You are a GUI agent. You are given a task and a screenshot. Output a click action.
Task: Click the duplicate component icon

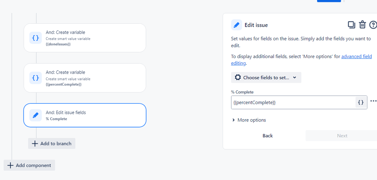coord(351,25)
